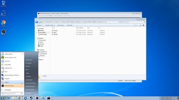The image size is (179, 100).
Task: Open the Shut down options arrow
Action: 32,93
